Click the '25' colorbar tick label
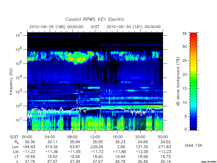The image size is (217, 163). pyautogui.click(x=184, y=60)
